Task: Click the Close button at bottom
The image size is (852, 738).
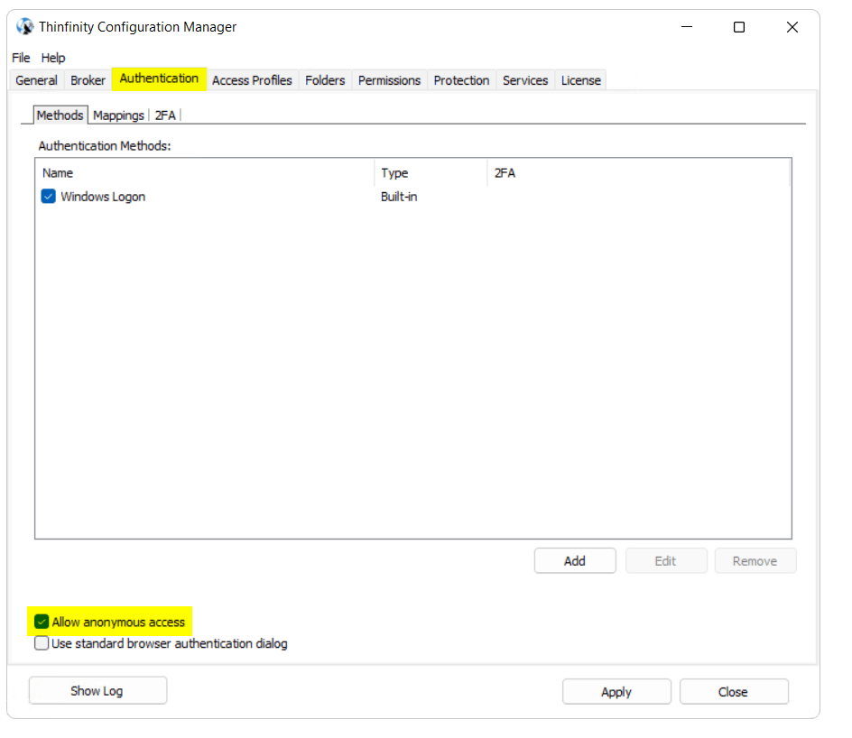Action: [734, 692]
